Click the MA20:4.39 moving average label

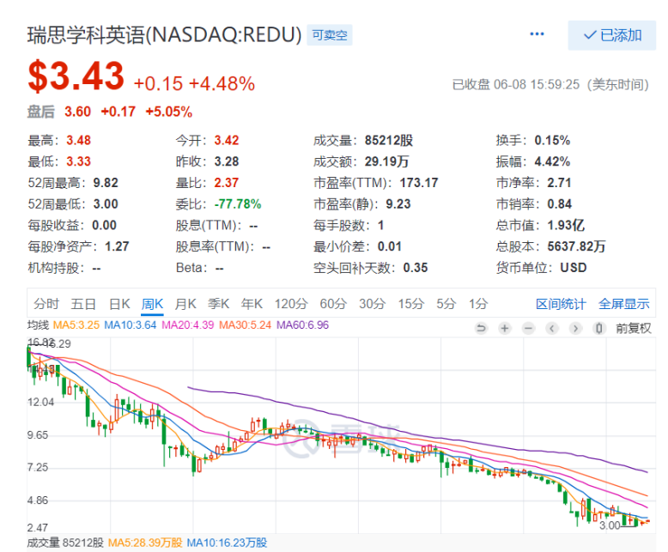click(187, 325)
